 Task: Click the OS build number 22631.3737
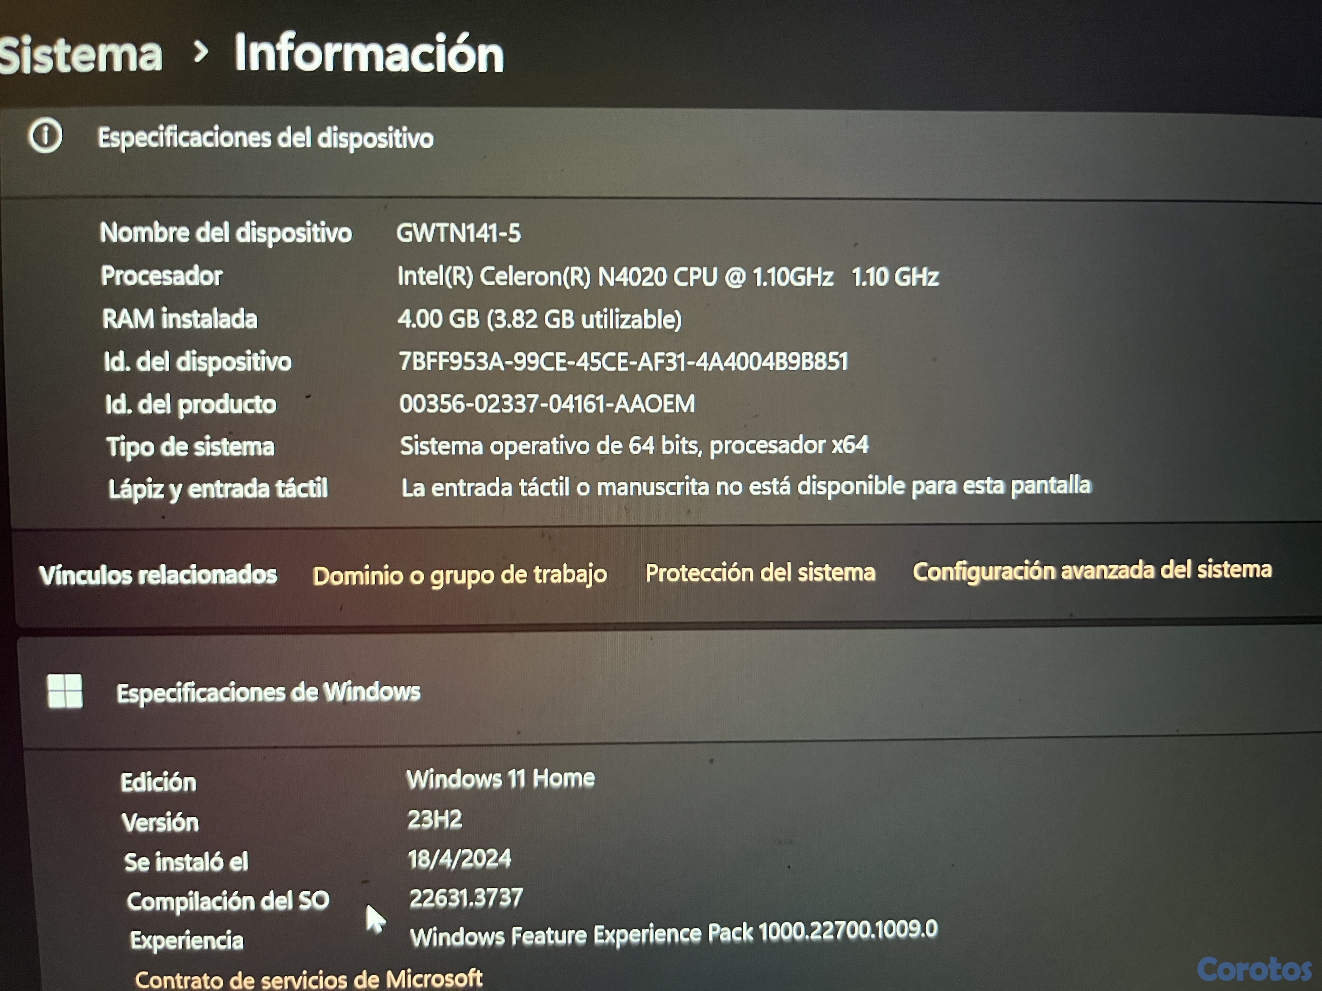(466, 897)
